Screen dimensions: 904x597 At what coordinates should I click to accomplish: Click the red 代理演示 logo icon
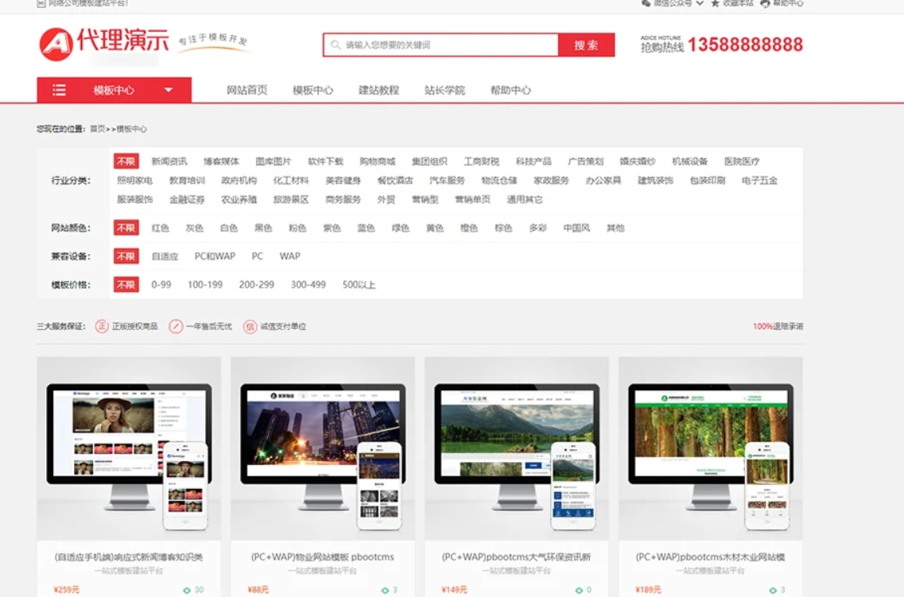56,45
